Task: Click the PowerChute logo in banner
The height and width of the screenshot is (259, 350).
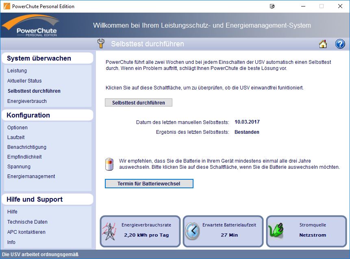Action: click(31, 25)
